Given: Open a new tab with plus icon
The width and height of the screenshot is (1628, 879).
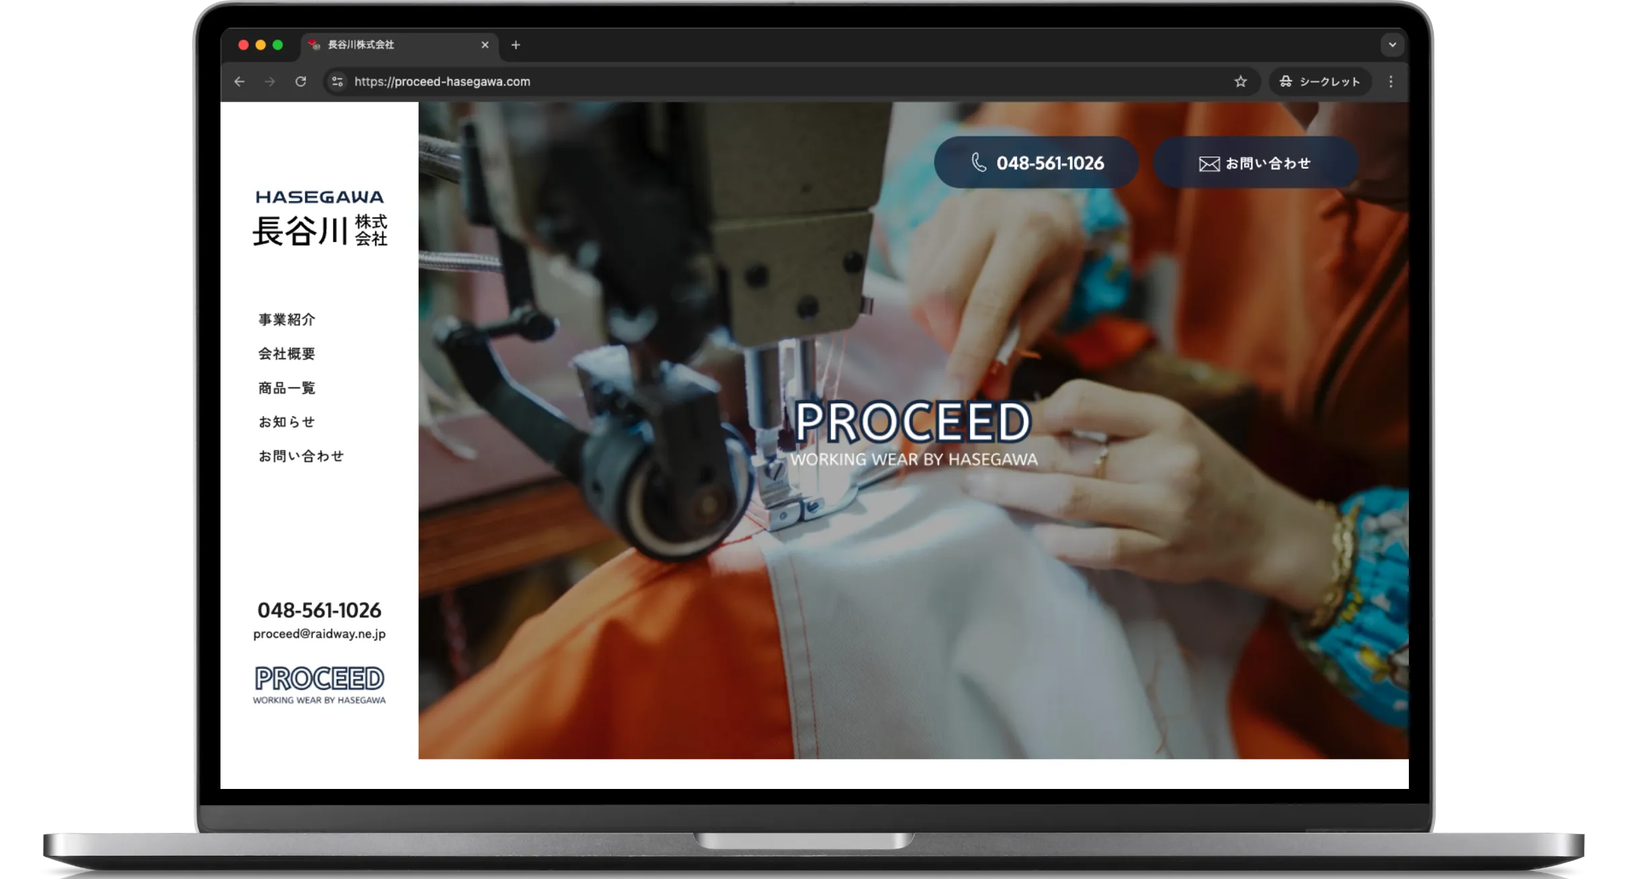Looking at the screenshot, I should (x=516, y=45).
